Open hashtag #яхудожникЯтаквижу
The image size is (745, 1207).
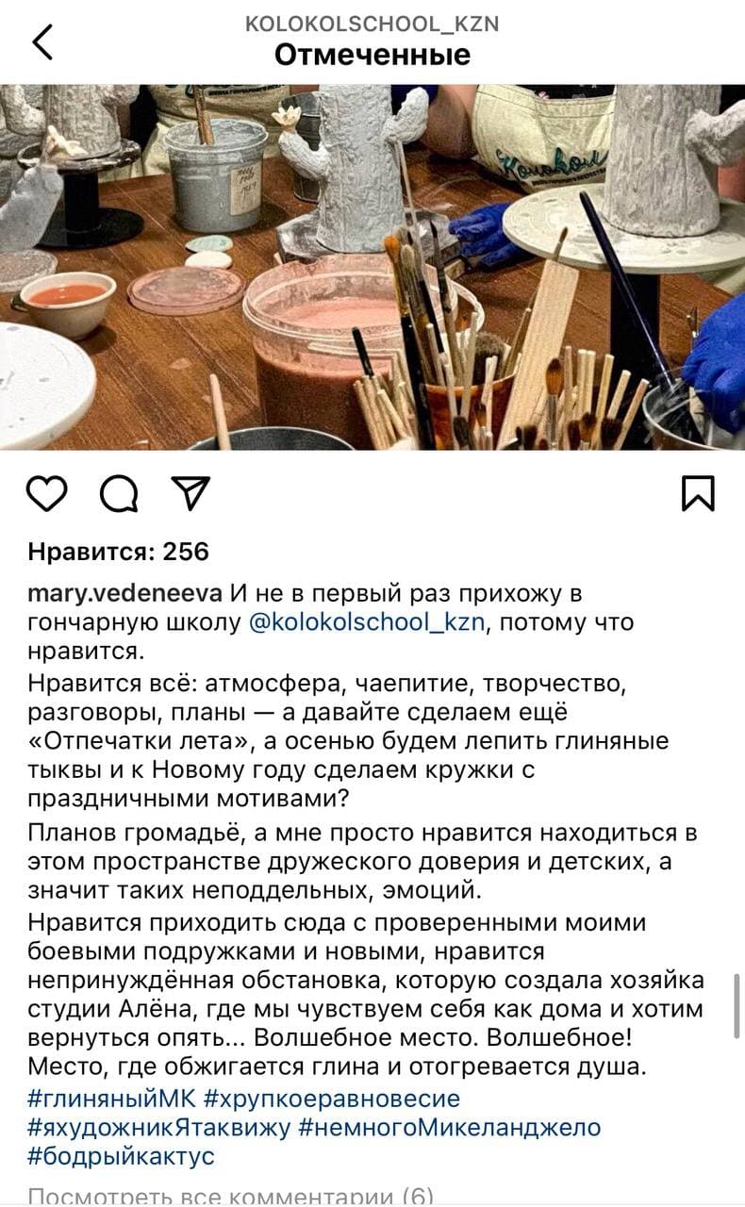tap(159, 1127)
